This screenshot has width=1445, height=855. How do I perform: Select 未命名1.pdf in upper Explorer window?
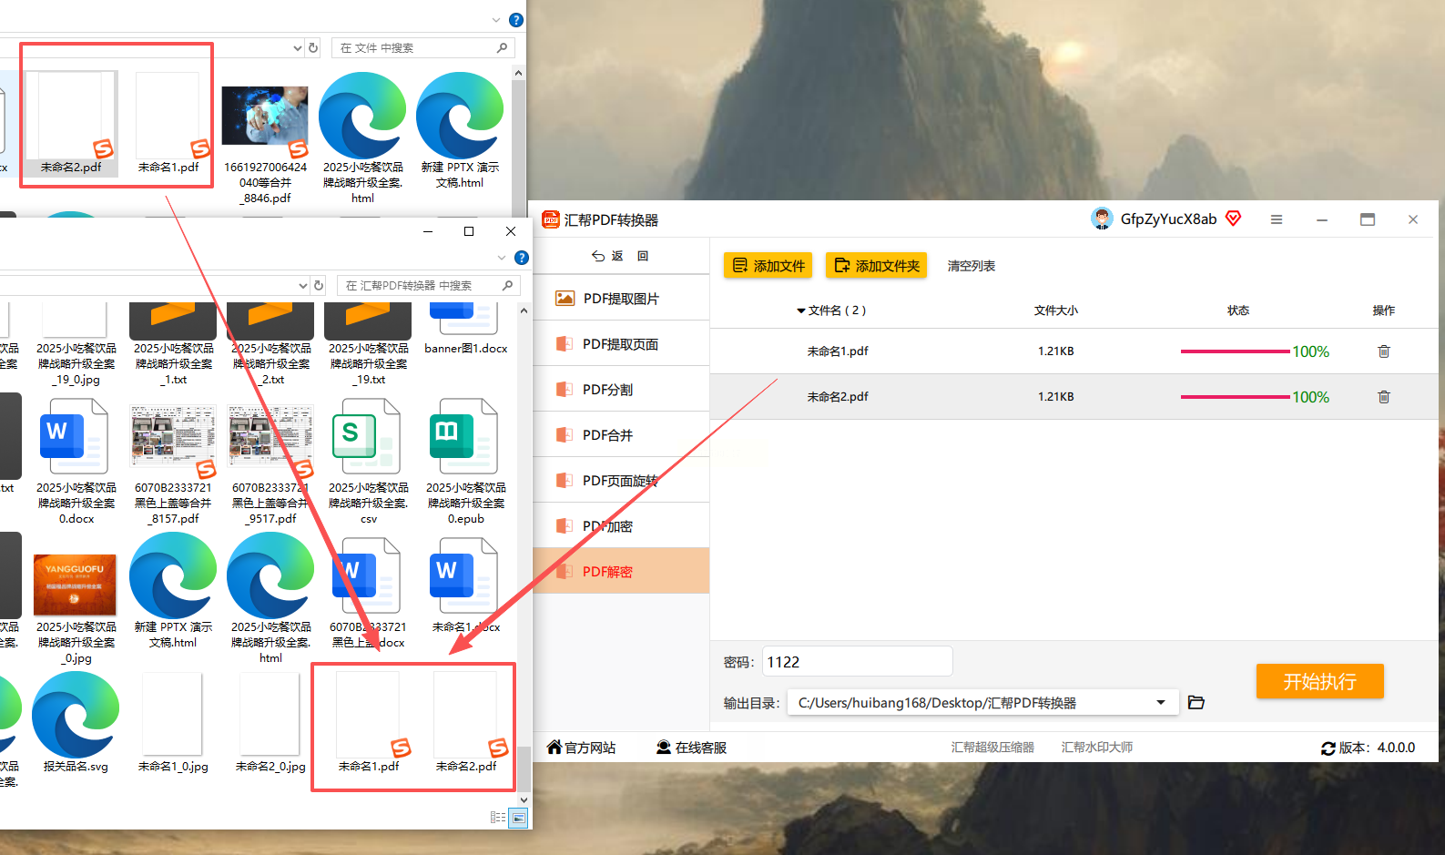168,123
